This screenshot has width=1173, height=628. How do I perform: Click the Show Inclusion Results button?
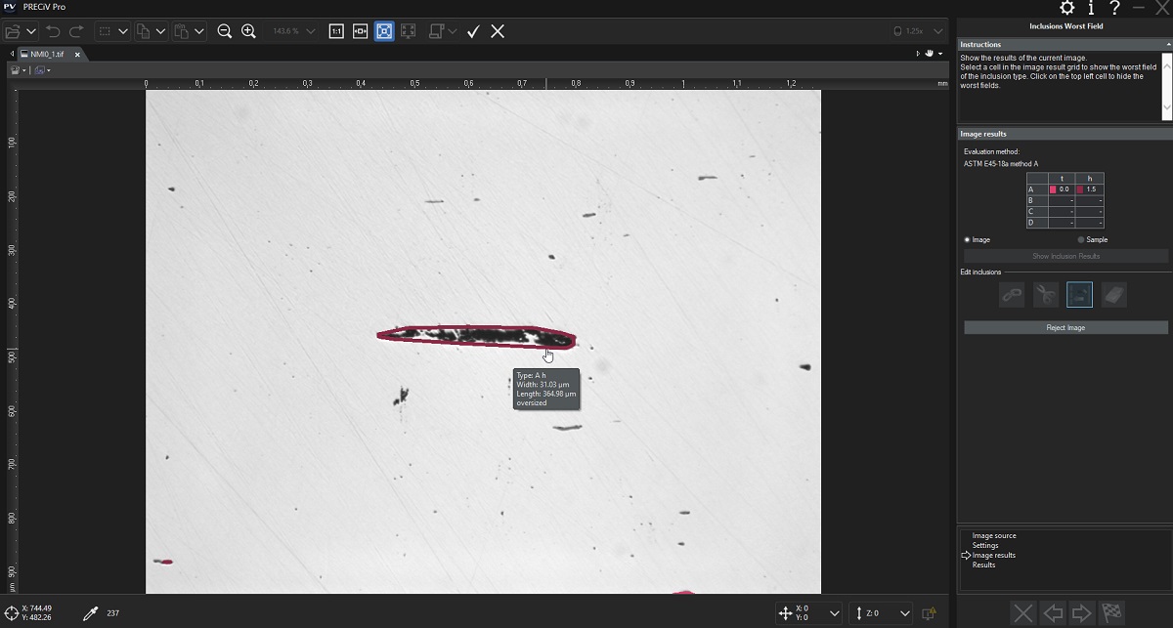click(1065, 256)
